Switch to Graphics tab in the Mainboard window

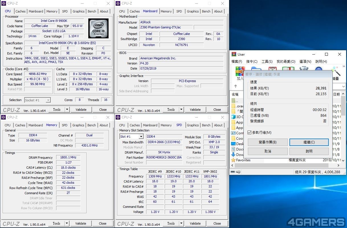[x=193, y=11]
